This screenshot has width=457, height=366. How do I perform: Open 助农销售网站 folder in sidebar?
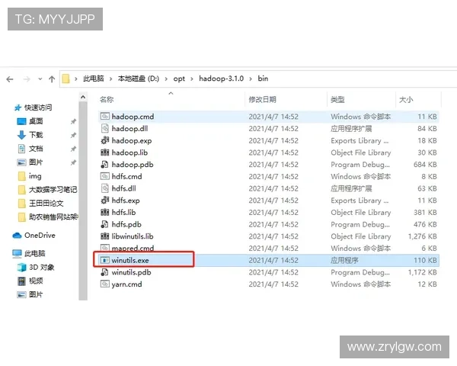pos(53,217)
